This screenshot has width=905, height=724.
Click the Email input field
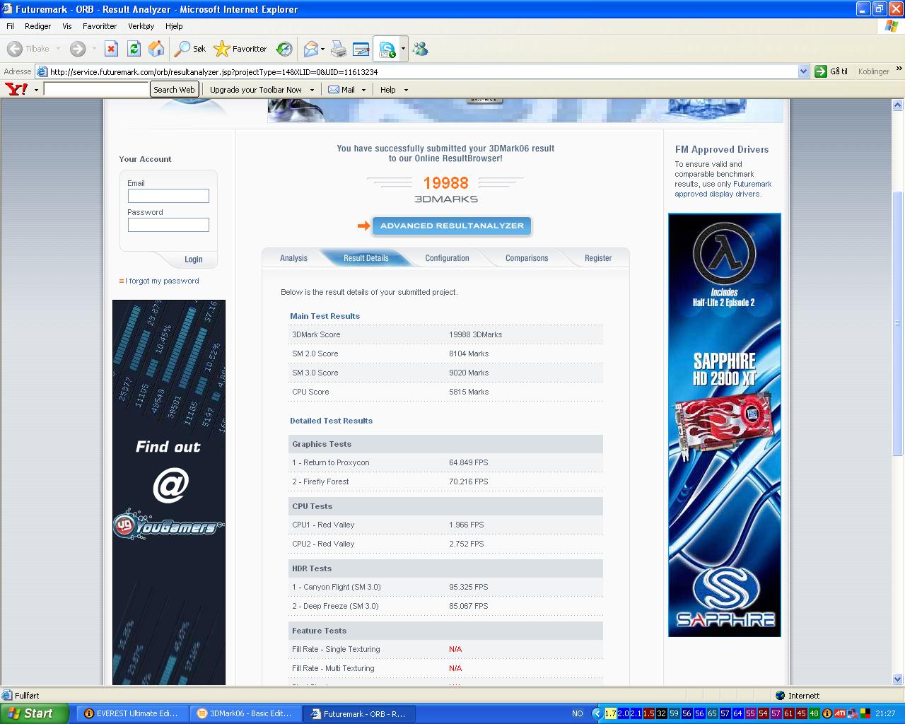(x=168, y=196)
